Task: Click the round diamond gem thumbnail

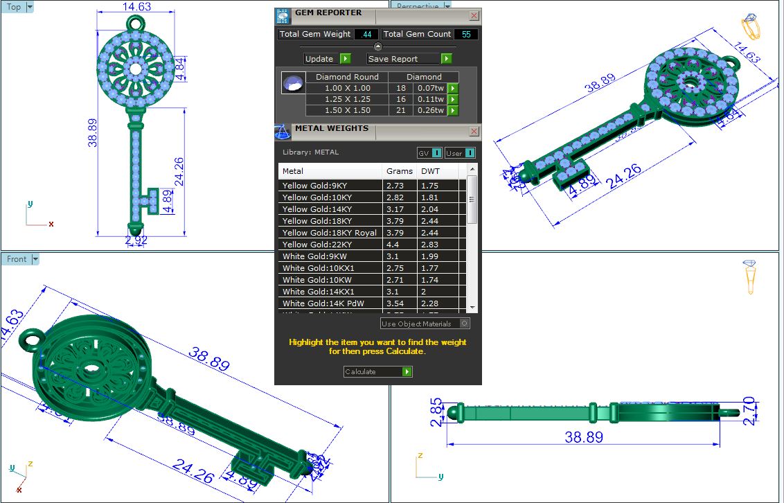Action: pos(293,83)
